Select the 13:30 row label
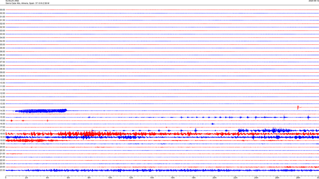Screen dimensions: 319x179 click(x=2, y=104)
